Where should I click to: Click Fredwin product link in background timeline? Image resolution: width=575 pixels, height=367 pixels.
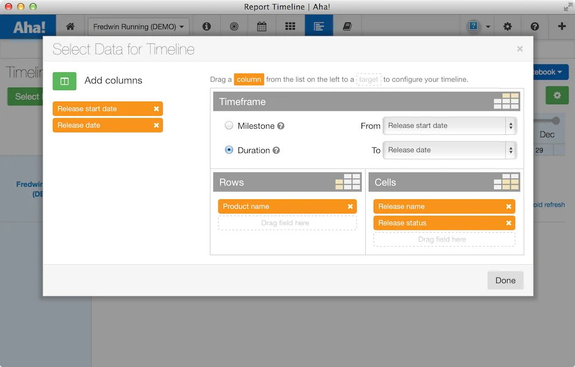(29, 189)
